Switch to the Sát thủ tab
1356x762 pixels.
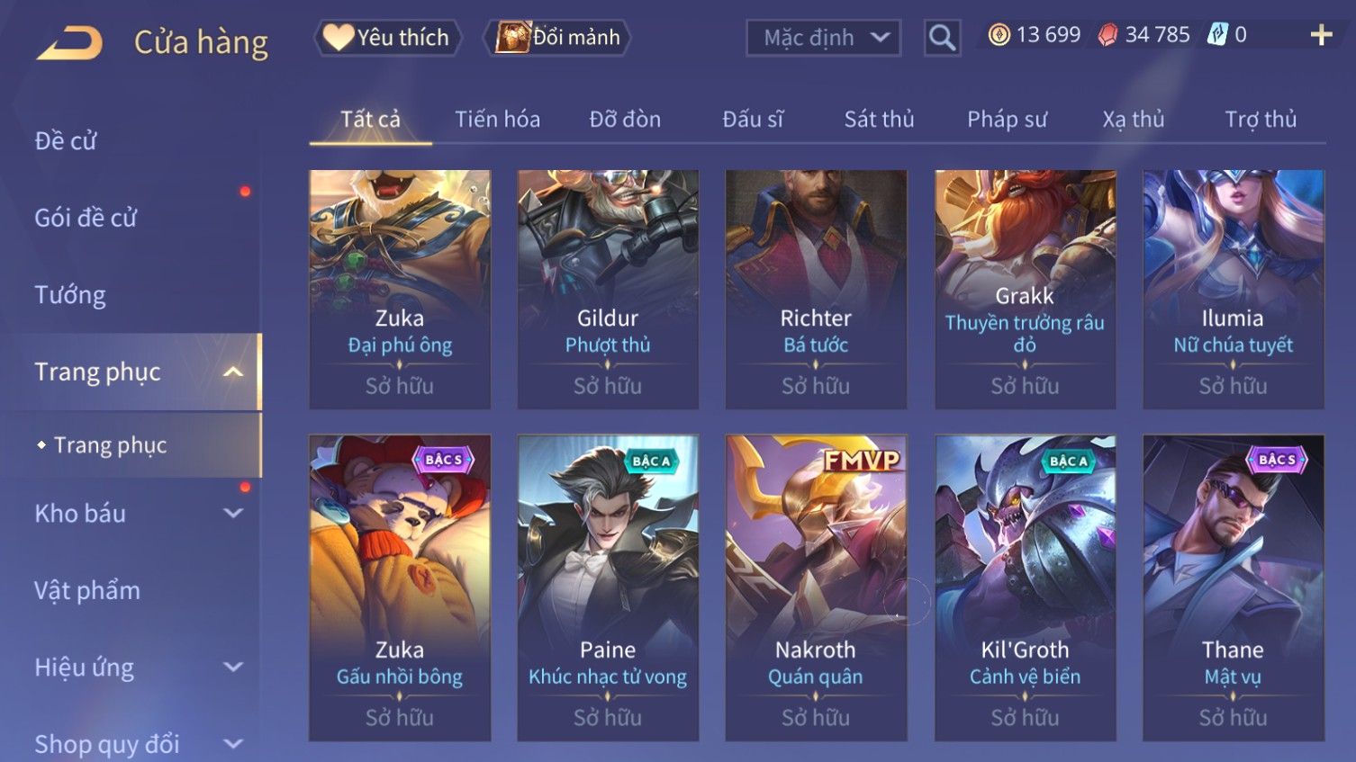click(x=879, y=119)
